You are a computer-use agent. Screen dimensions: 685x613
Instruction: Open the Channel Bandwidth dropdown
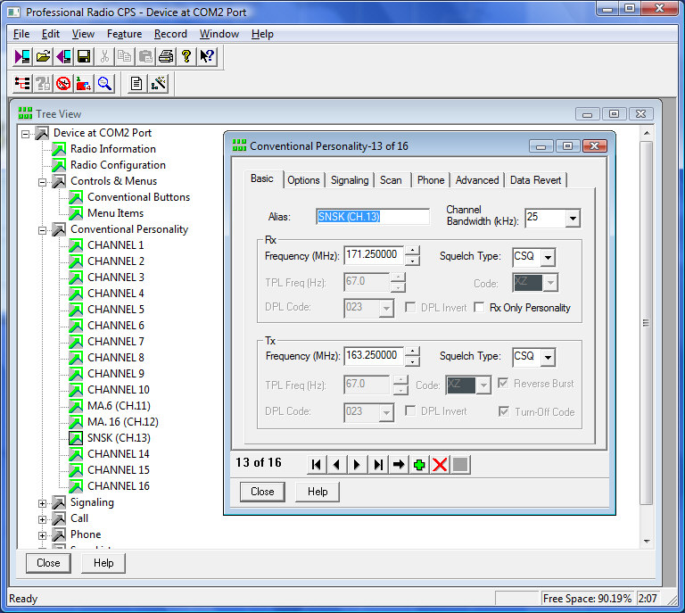point(572,218)
